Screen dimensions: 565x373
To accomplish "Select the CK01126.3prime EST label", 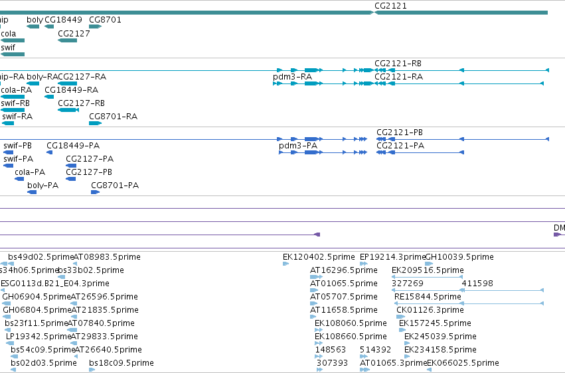I will [430, 311].
